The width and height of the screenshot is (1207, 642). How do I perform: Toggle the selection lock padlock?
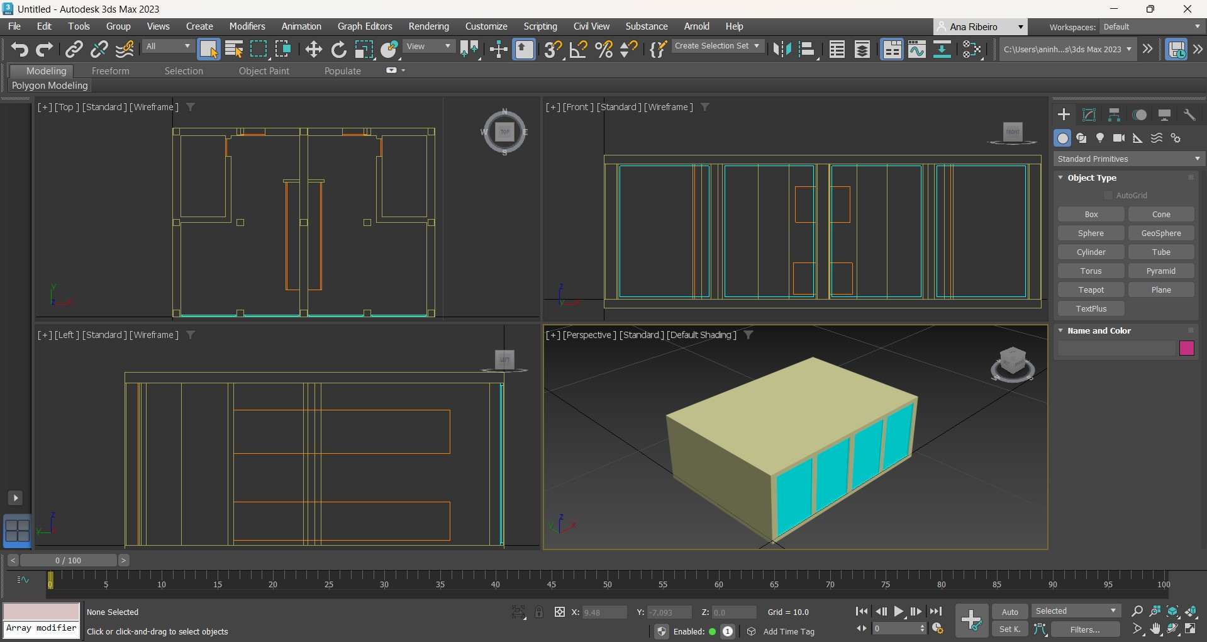click(x=539, y=612)
